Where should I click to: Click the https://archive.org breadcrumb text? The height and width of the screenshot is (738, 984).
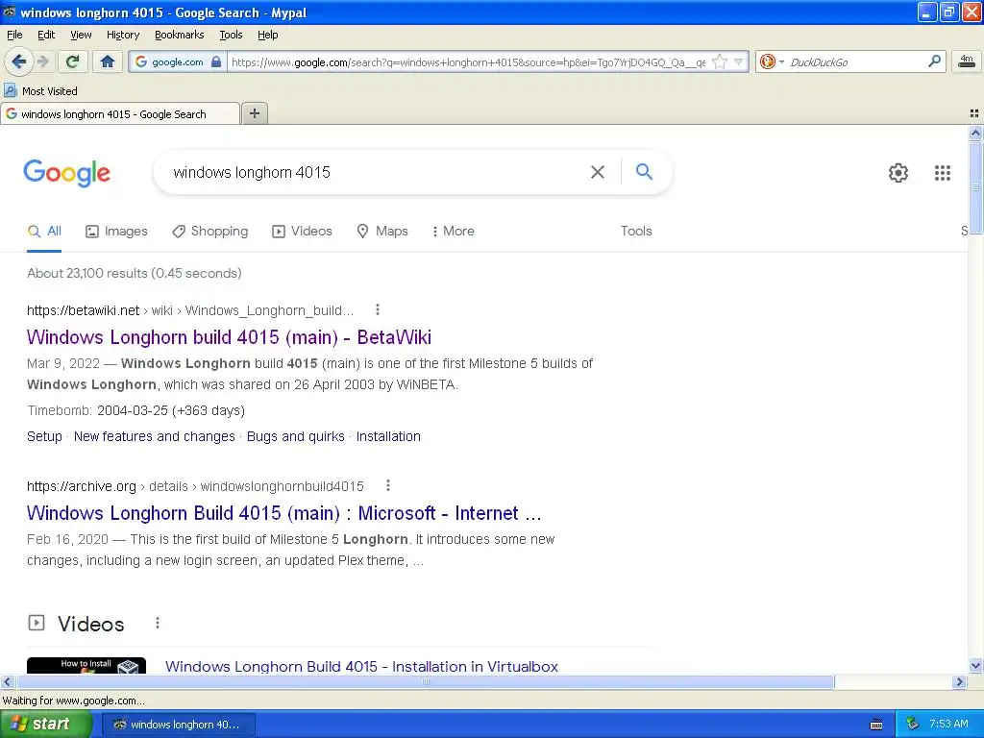coord(82,485)
